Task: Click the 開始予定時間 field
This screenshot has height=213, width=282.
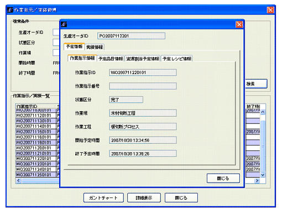Action: 143,140
